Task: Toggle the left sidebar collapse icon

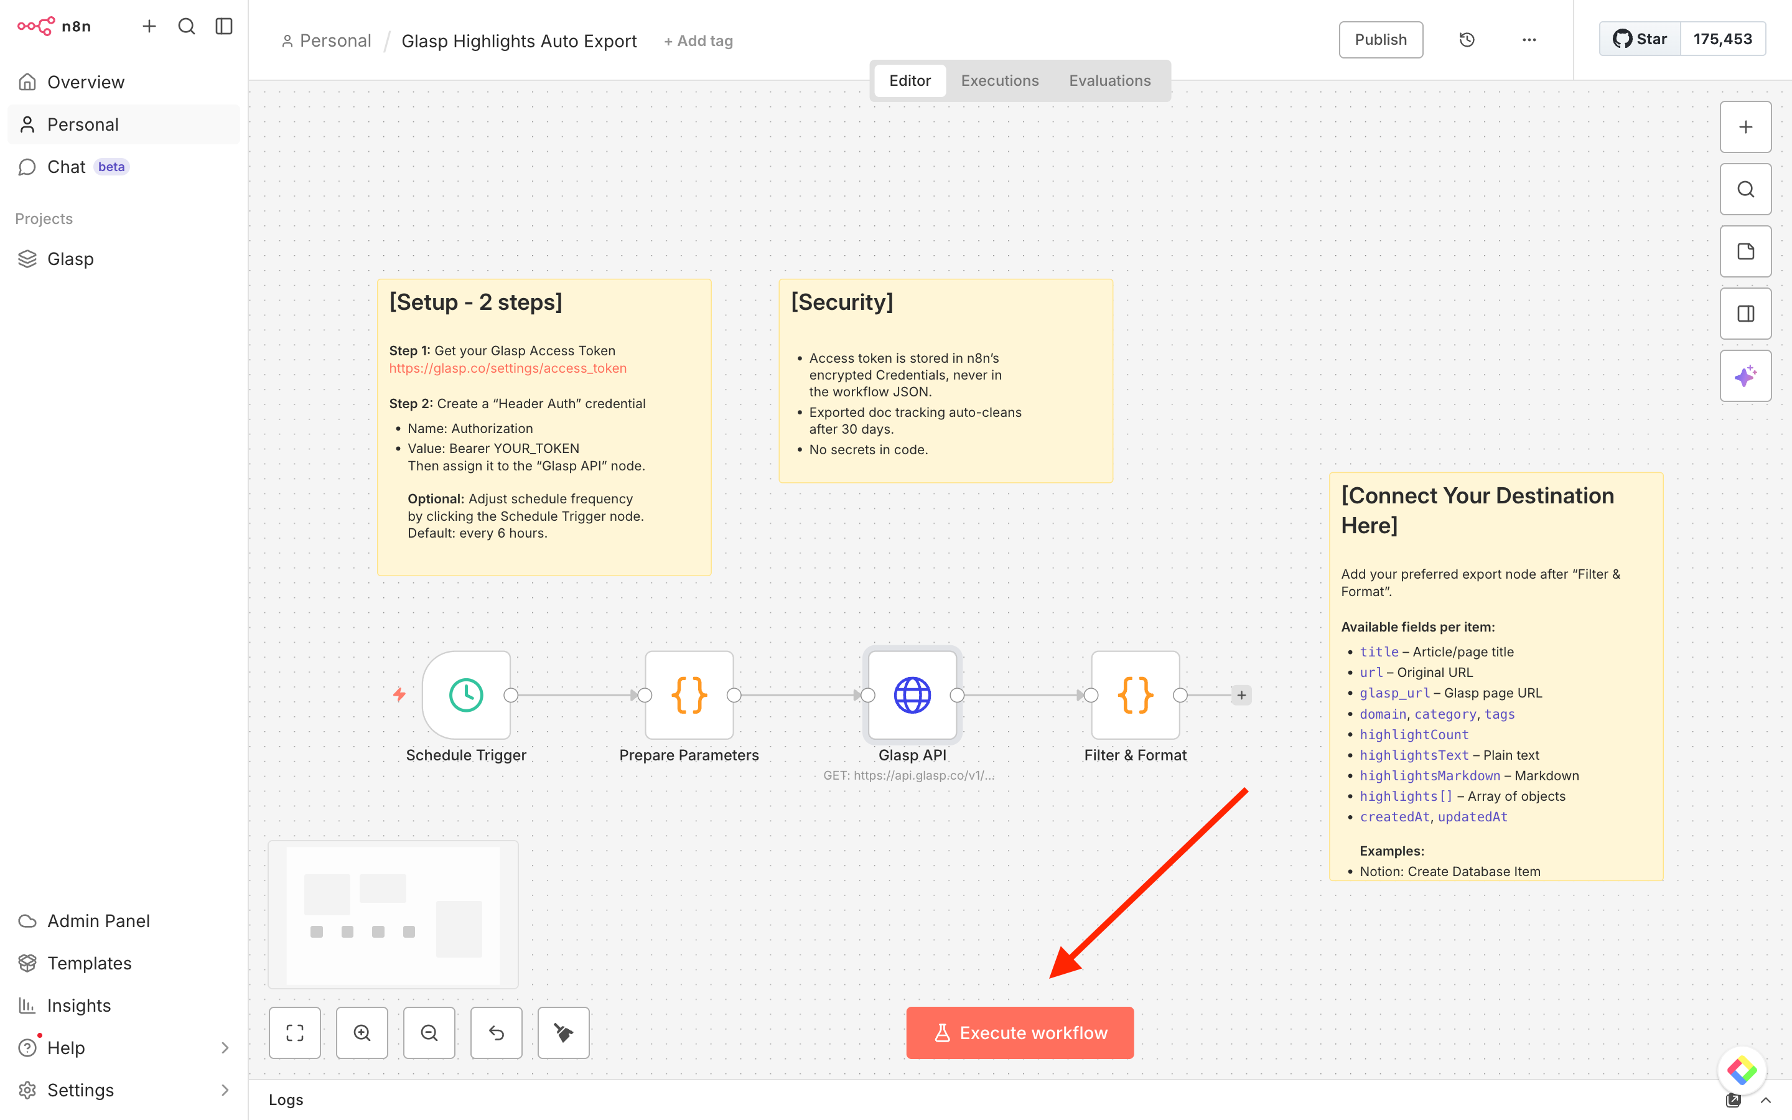Action: click(x=223, y=27)
